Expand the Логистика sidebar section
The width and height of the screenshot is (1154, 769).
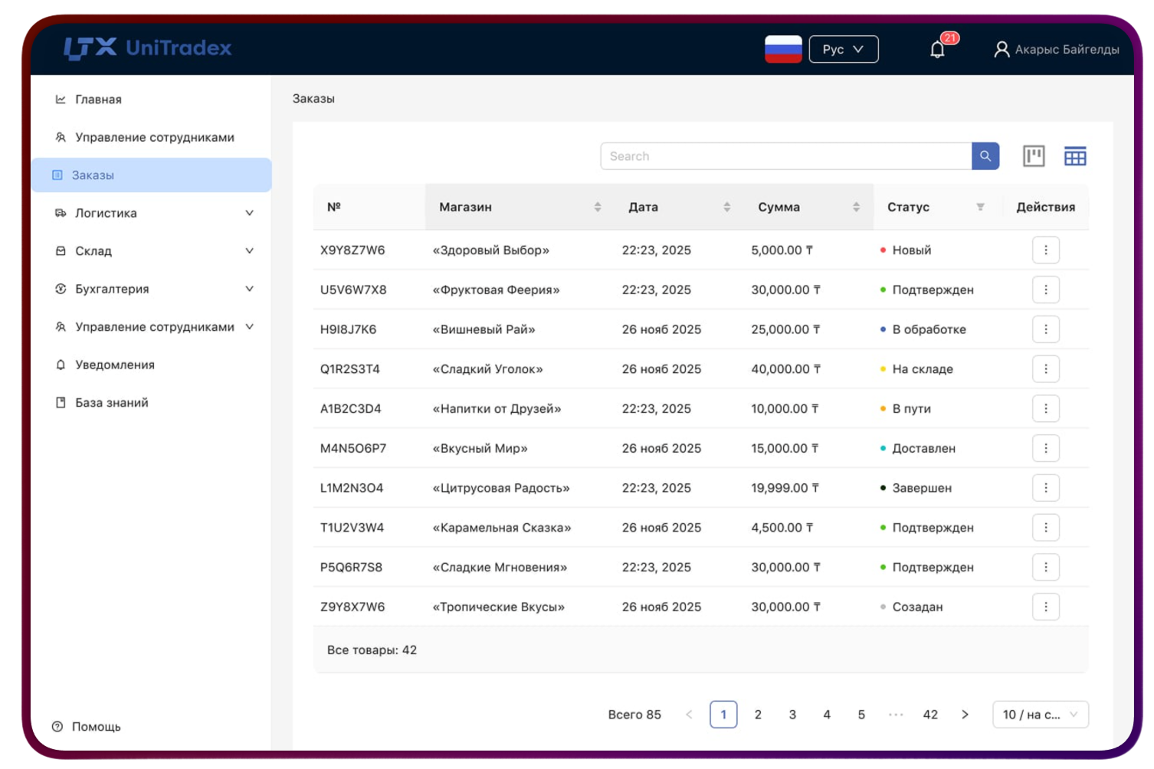tap(153, 213)
